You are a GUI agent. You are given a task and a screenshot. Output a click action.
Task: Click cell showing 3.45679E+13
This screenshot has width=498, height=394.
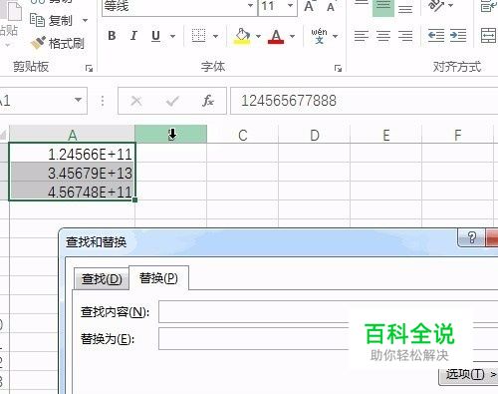[72, 173]
